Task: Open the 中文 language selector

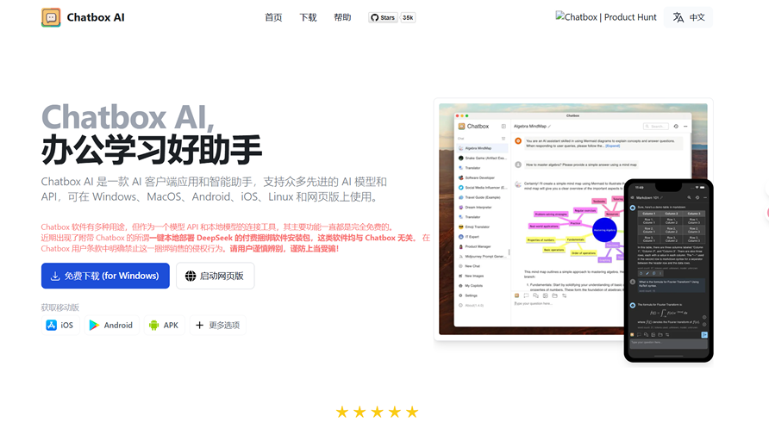Action: click(689, 17)
